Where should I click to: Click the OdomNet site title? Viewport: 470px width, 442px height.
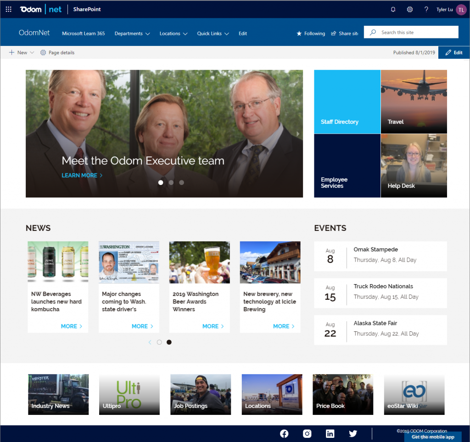coord(34,33)
